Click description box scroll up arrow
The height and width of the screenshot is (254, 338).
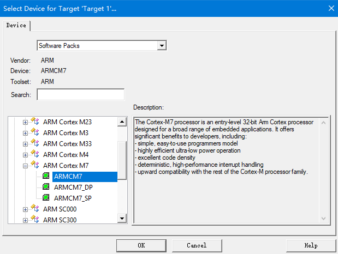pyautogui.click(x=323, y=123)
